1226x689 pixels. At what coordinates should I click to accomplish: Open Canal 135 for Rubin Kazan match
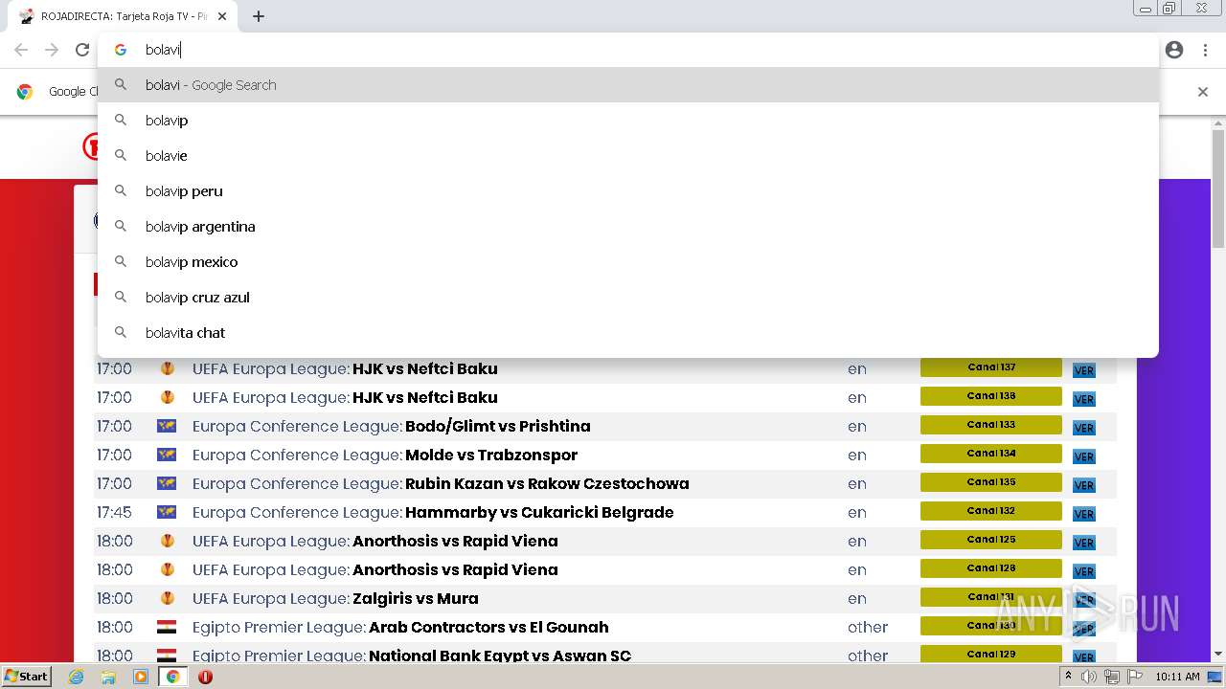[x=991, y=482]
